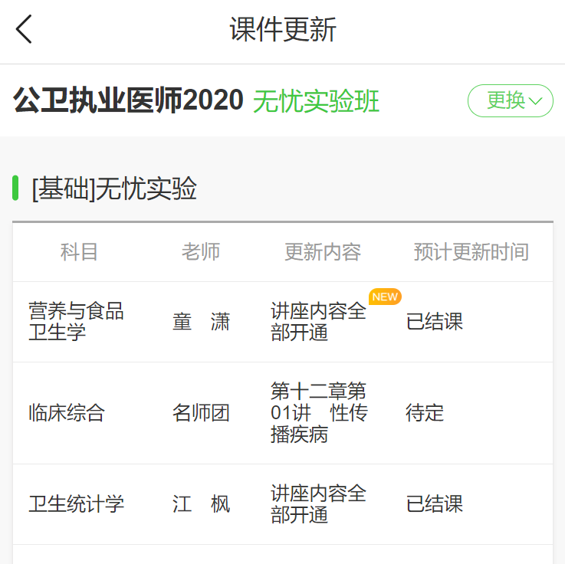The width and height of the screenshot is (565, 564).
Task: Click the 公卫执业医师2020 course title
Action: [128, 101]
